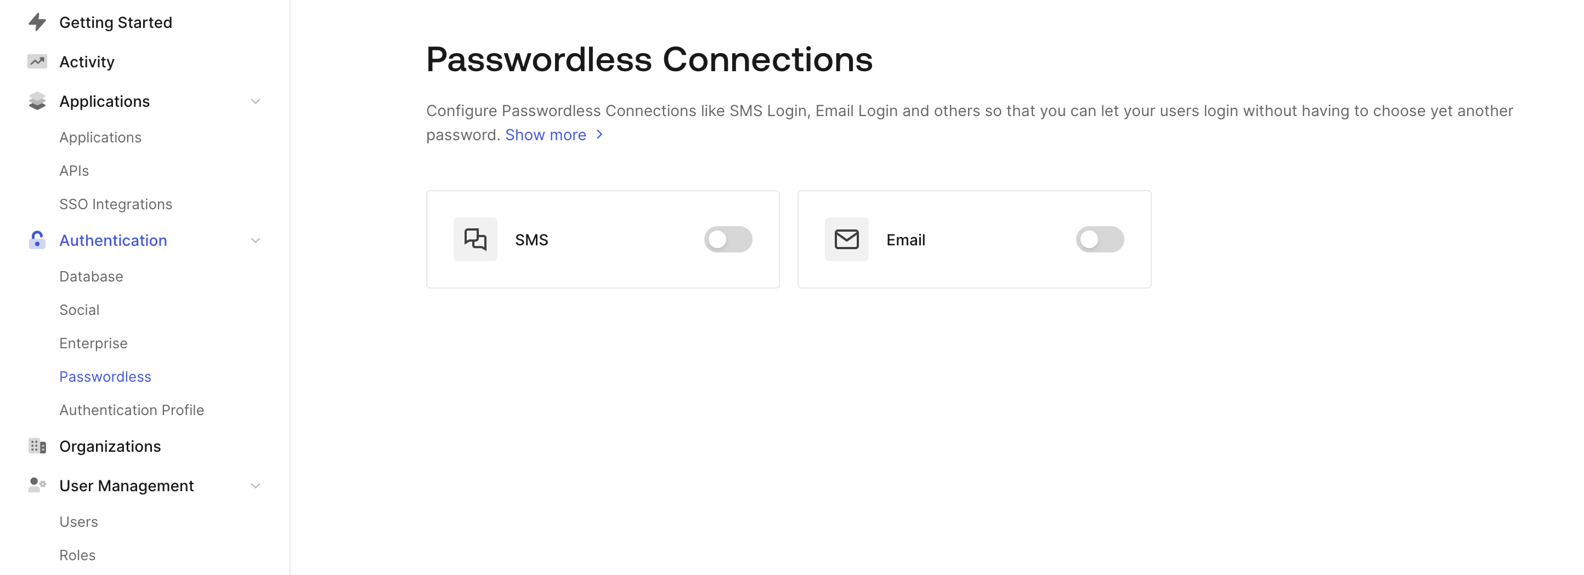Collapse the User Management chevron
Screen dimensions: 1584x575
tap(255, 486)
